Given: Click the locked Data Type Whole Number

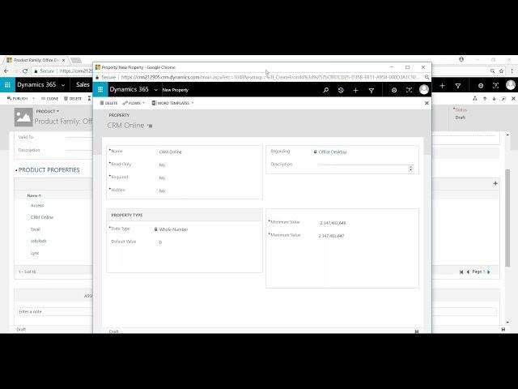Looking at the screenshot, I should click(x=173, y=229).
